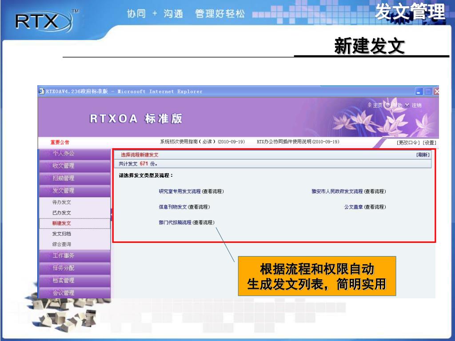Expand the 档案管理 sidebar section
Screen dimensions: 455x341
coord(64,281)
